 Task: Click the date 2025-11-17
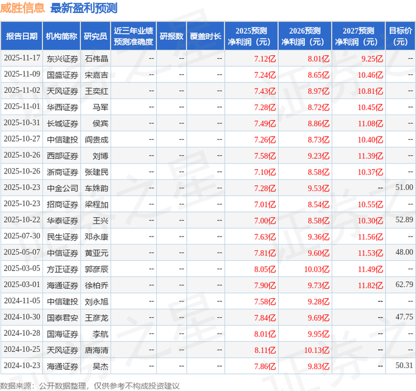pyautogui.click(x=22, y=58)
